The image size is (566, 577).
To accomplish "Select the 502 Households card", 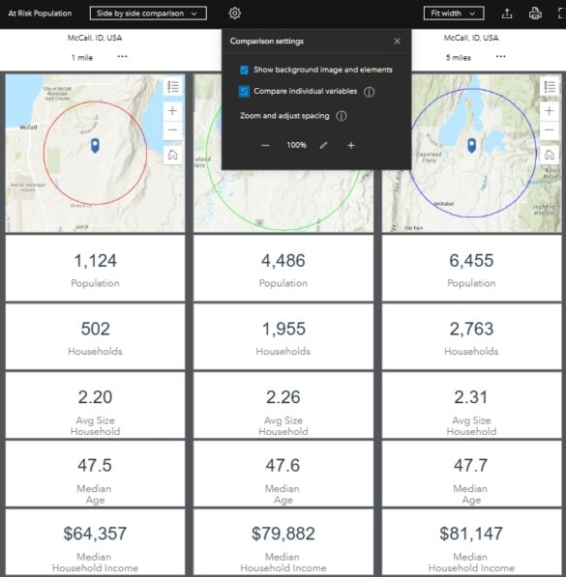I will (x=95, y=336).
